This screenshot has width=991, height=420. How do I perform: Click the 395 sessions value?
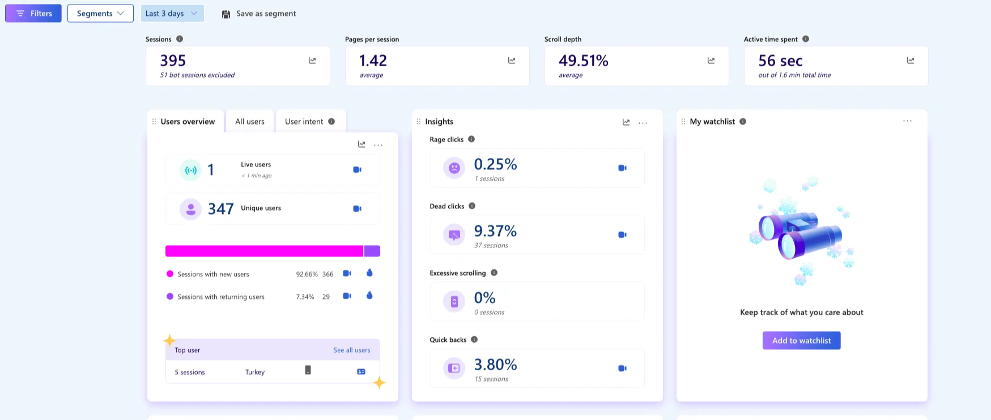coord(173,61)
